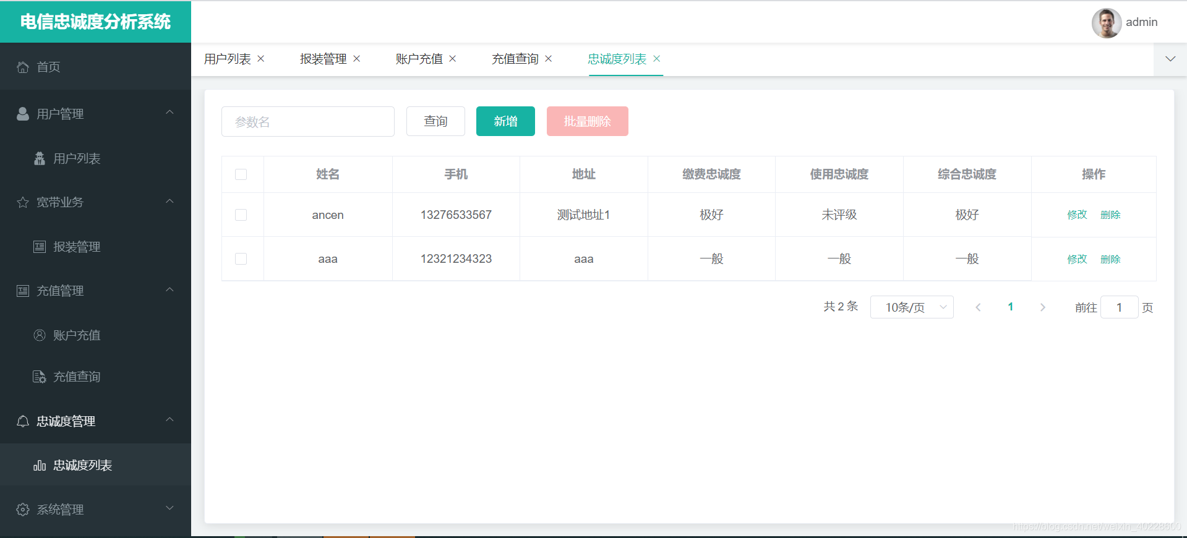Open 用户列表 in the sidebar
1187x538 pixels.
click(95, 158)
